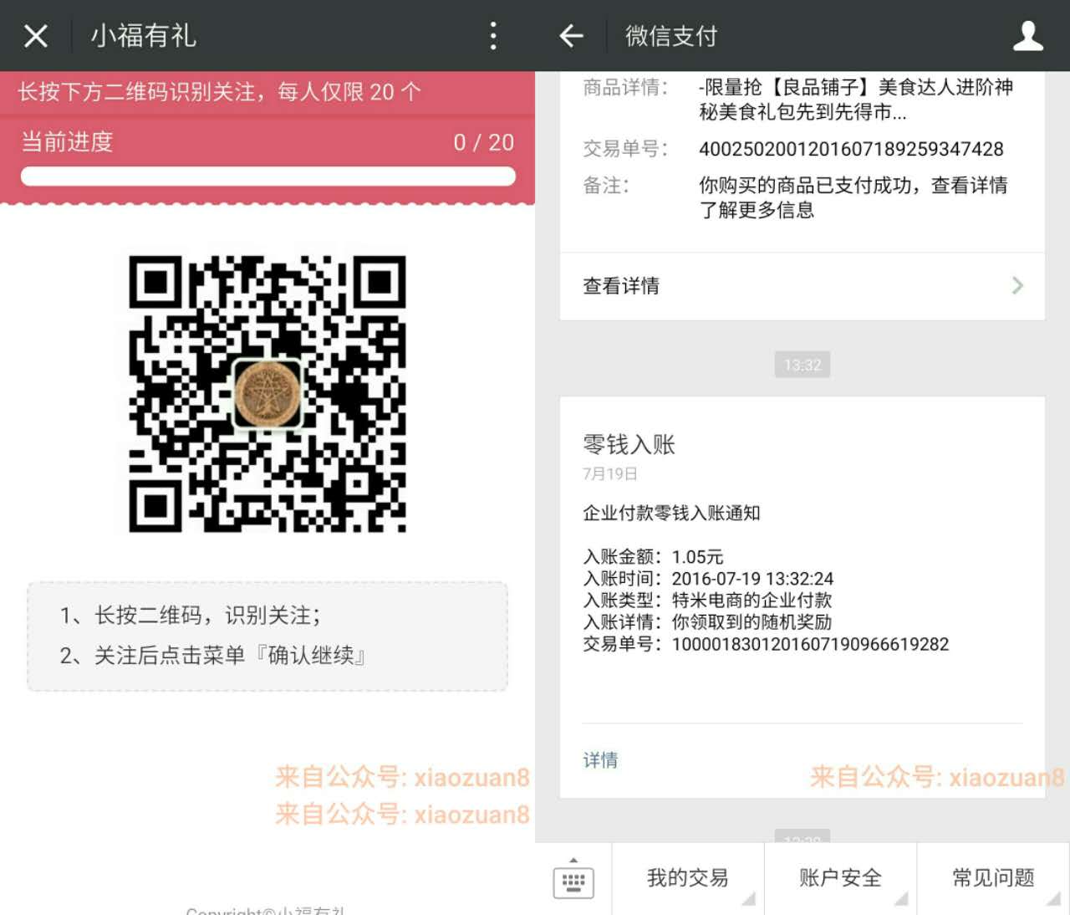Click the coin logo in the QR center
The image size is (1070, 915).
(x=267, y=394)
